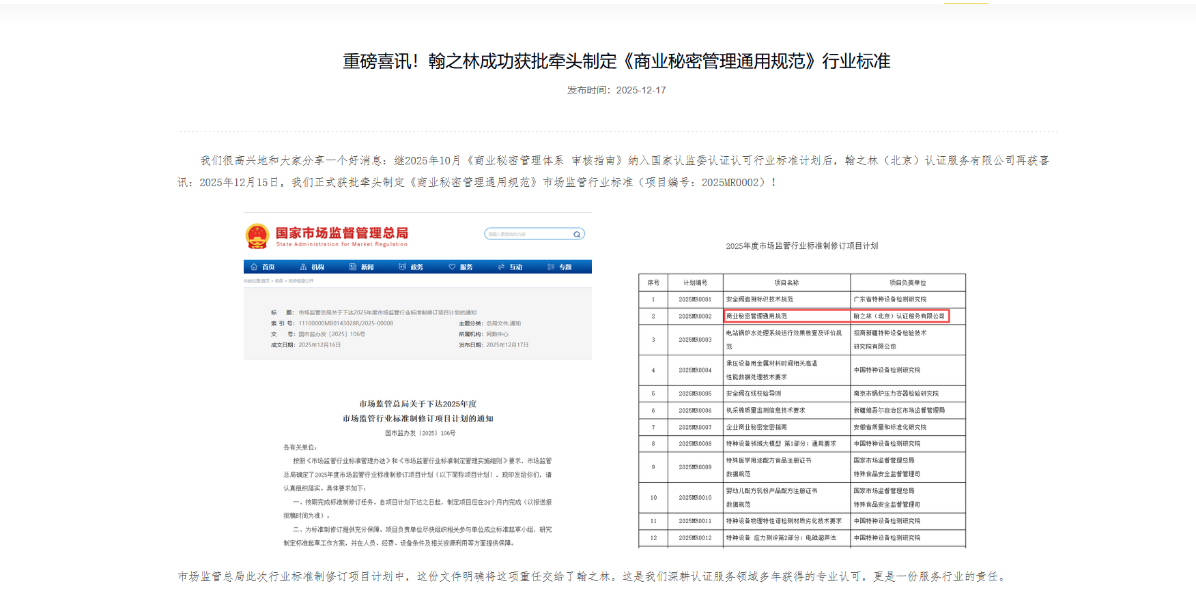Click the publish date 2025-12-17
The width and height of the screenshot is (1196, 592).
coord(640,90)
